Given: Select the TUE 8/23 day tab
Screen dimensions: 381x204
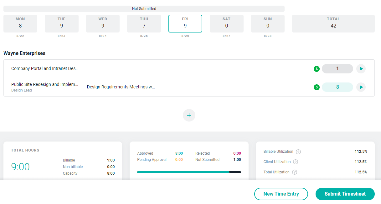Looking at the screenshot, I should (61, 24).
